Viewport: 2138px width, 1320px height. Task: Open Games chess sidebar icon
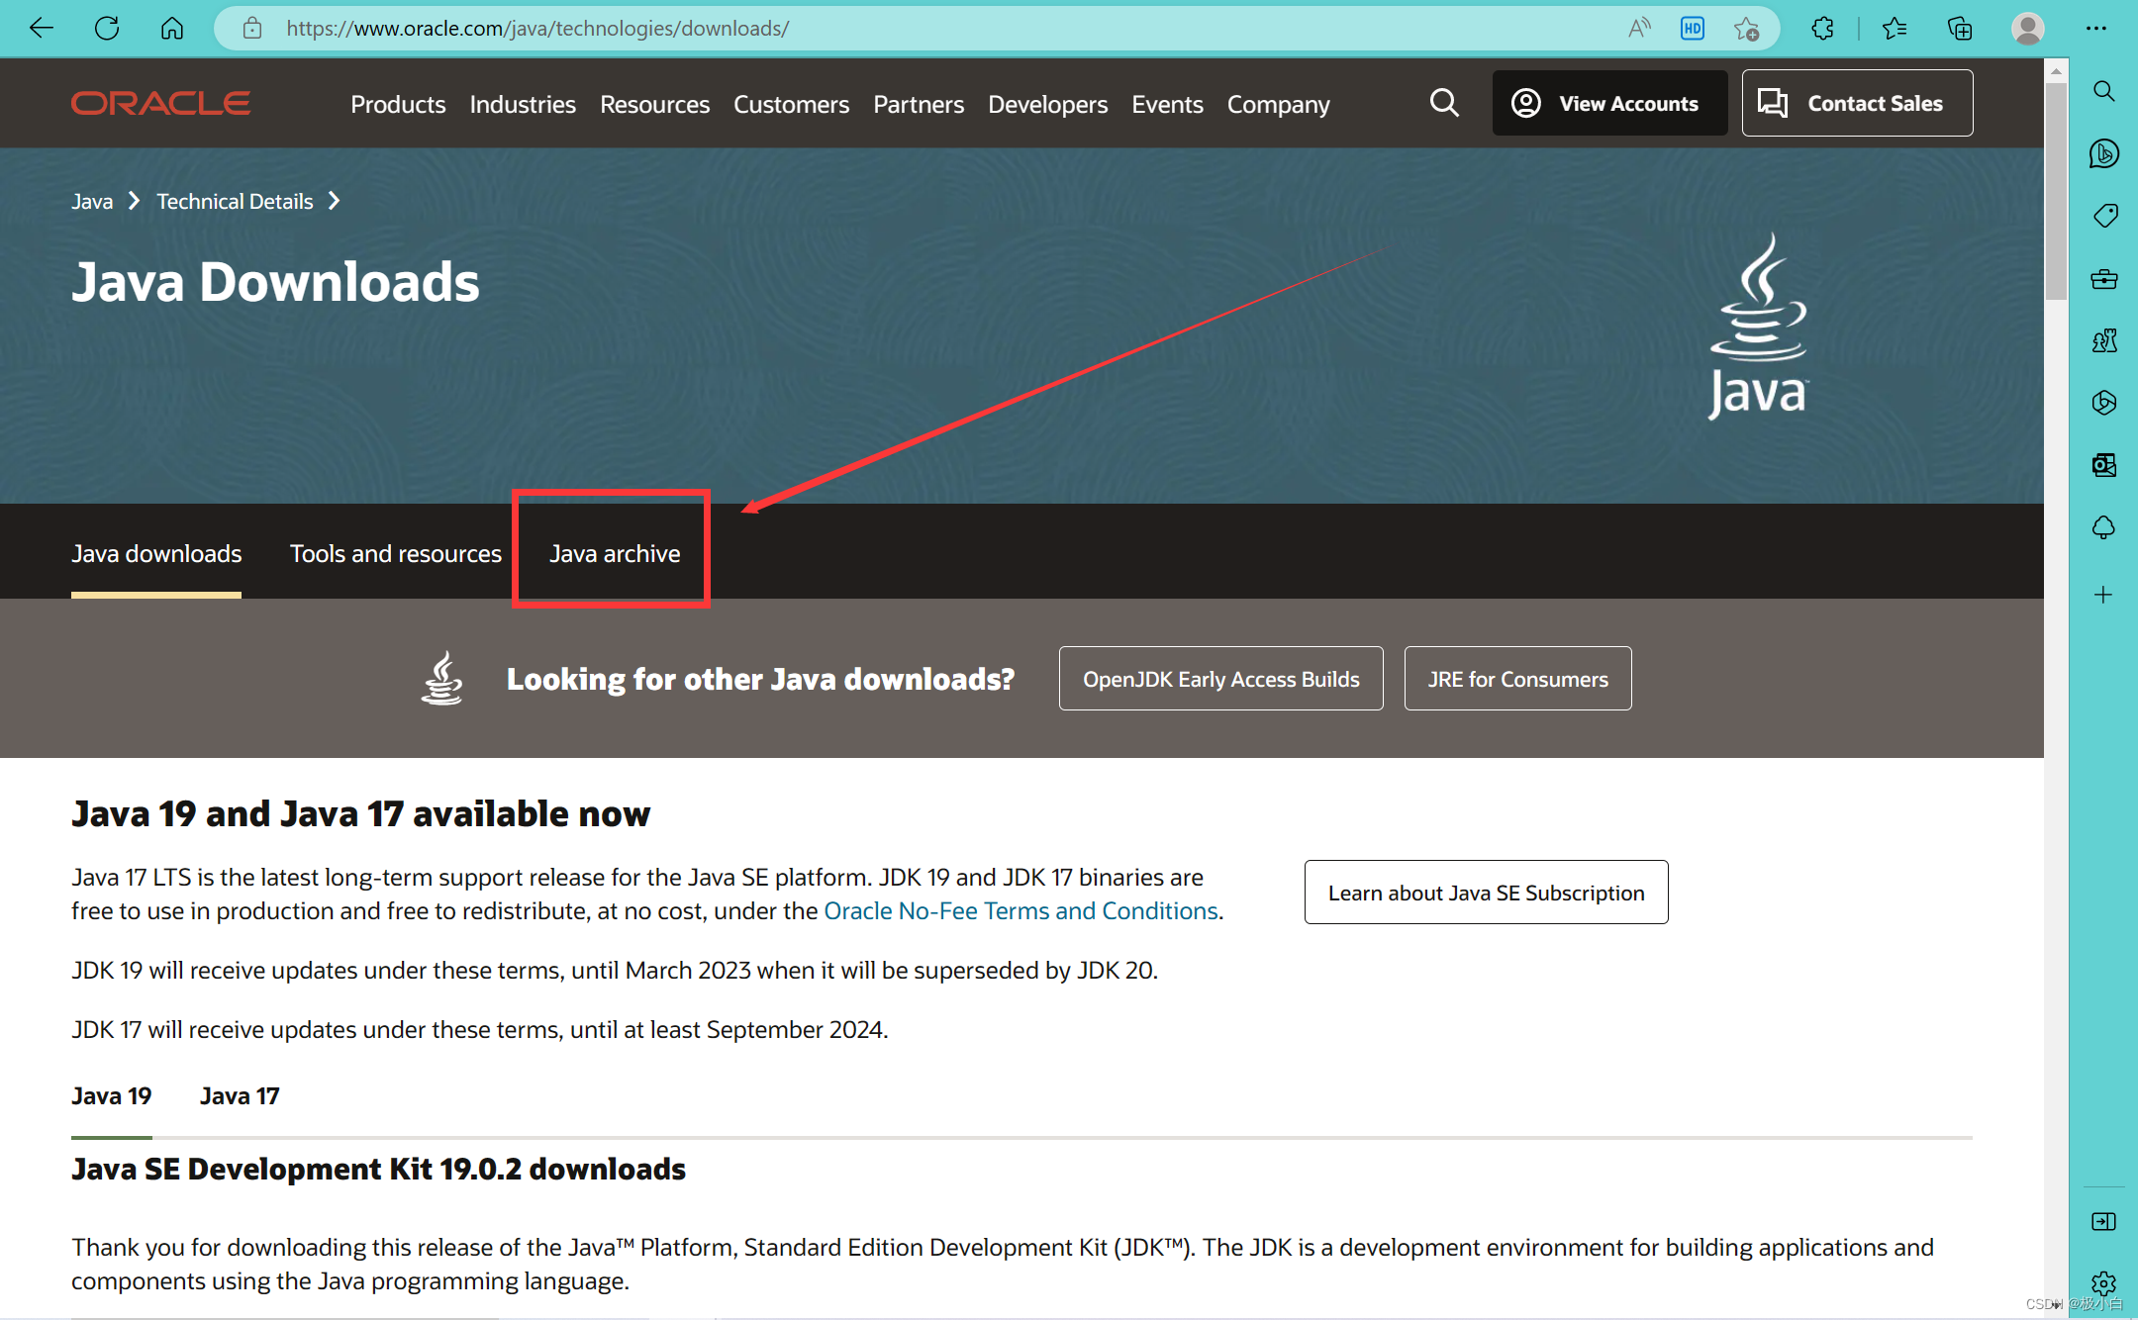click(2104, 340)
